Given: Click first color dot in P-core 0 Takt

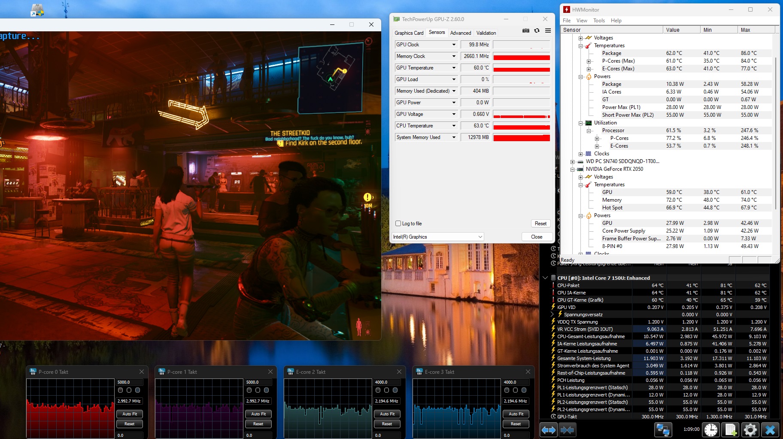Looking at the screenshot, I should 121,390.
